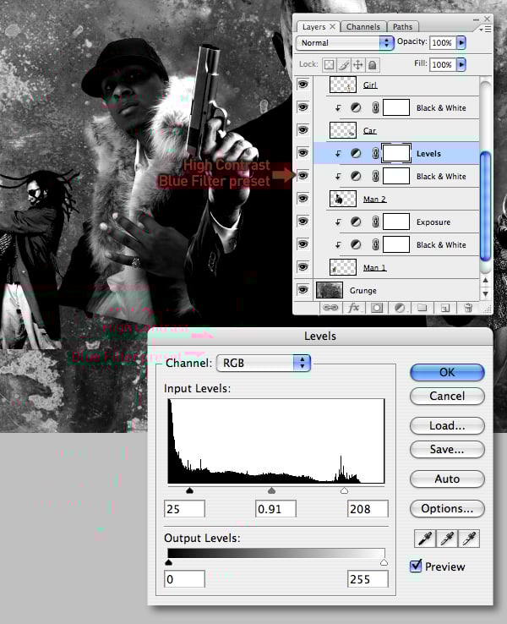Click the Exposure adjustment layer icon

click(356, 222)
